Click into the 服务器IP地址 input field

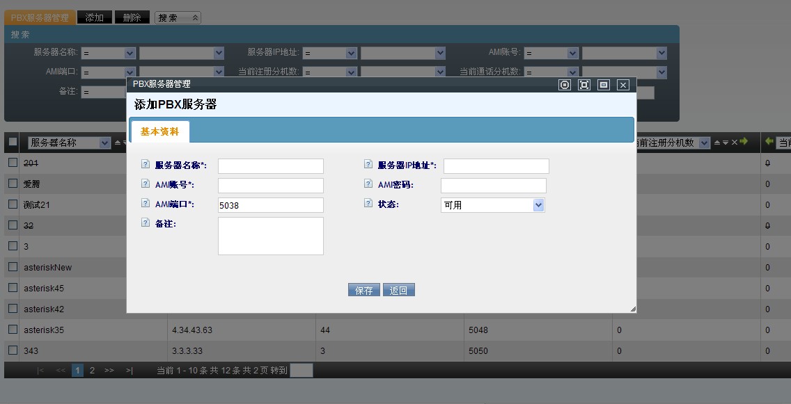496,166
